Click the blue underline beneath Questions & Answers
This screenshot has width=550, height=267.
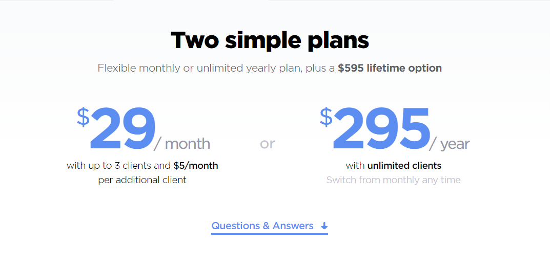(269, 234)
